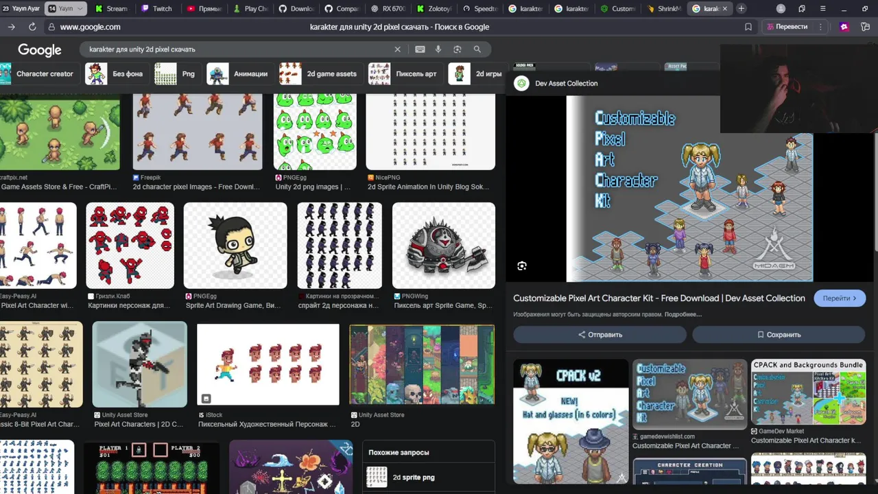Open the on-screen keyboard input icon
The width and height of the screenshot is (878, 494).
pyautogui.click(x=420, y=49)
